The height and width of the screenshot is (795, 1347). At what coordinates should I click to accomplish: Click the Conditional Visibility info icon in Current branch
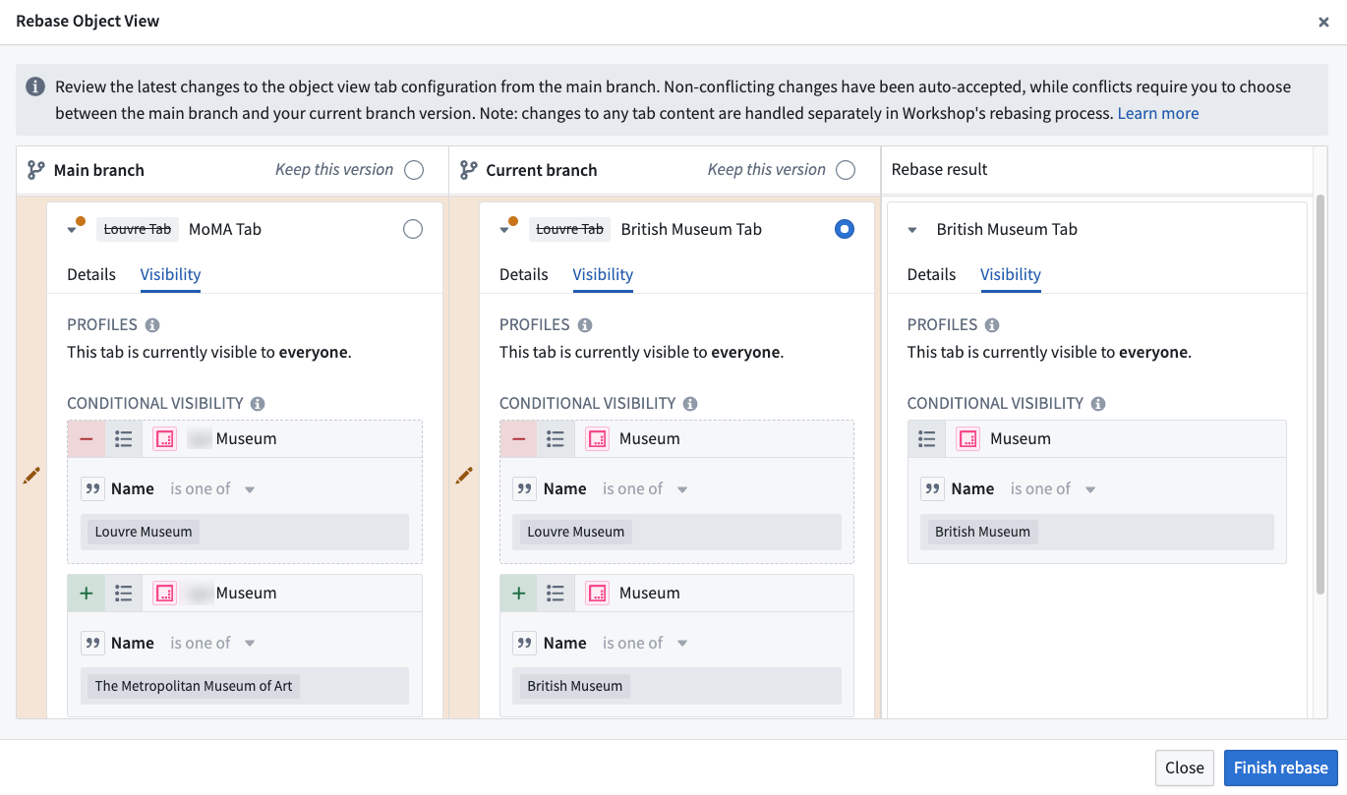coord(690,404)
